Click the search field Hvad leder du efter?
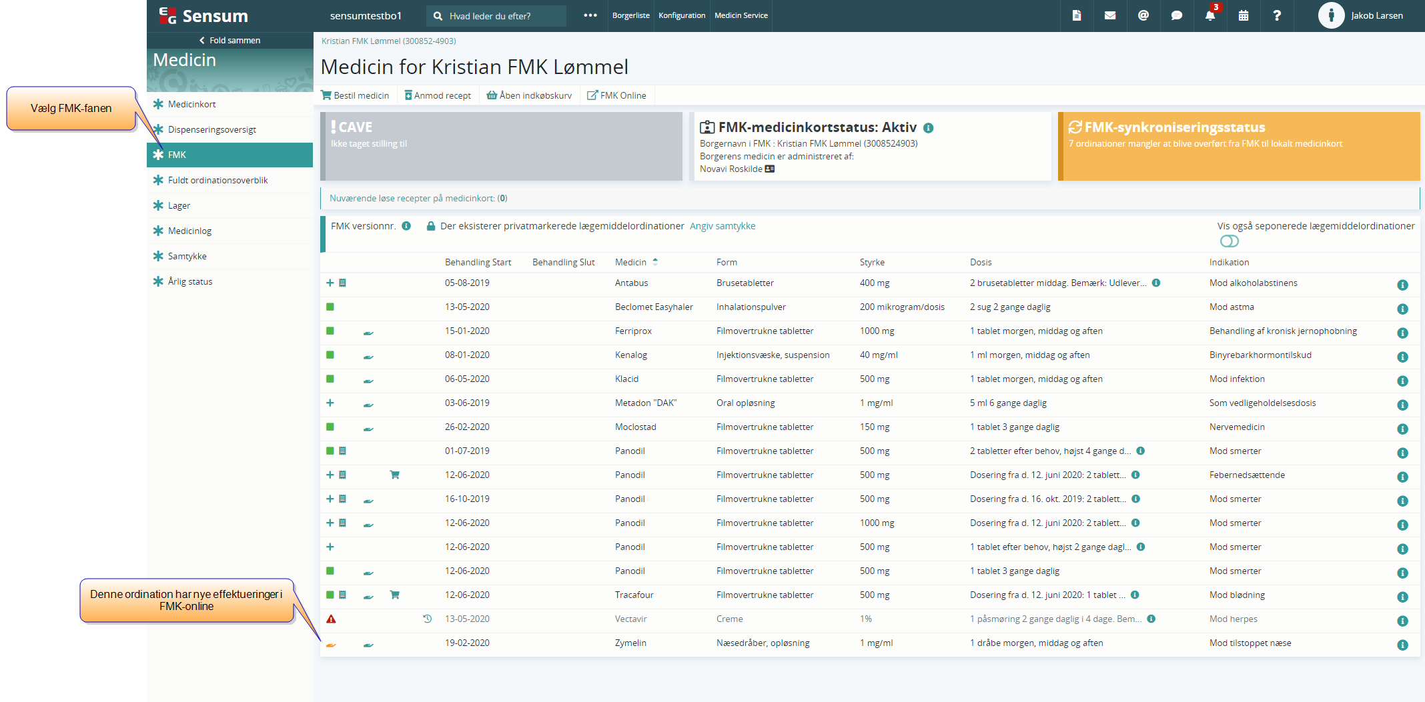1425x702 pixels. tap(496, 16)
